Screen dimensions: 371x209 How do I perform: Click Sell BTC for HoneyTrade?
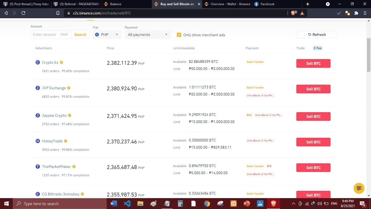[x=313, y=142]
